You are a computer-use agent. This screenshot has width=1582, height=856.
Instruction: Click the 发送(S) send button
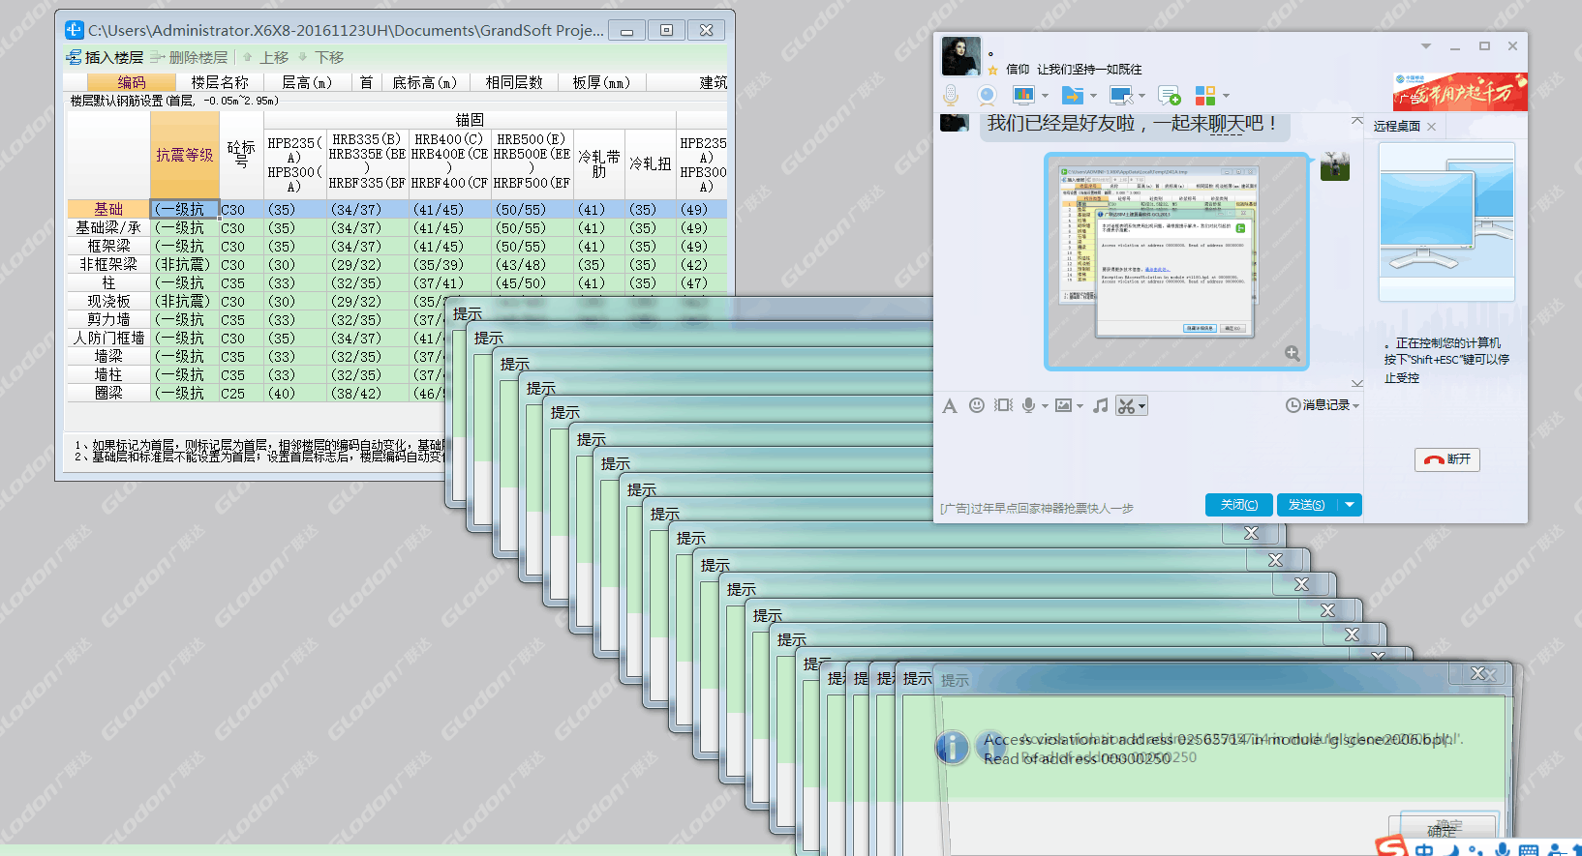click(x=1307, y=505)
